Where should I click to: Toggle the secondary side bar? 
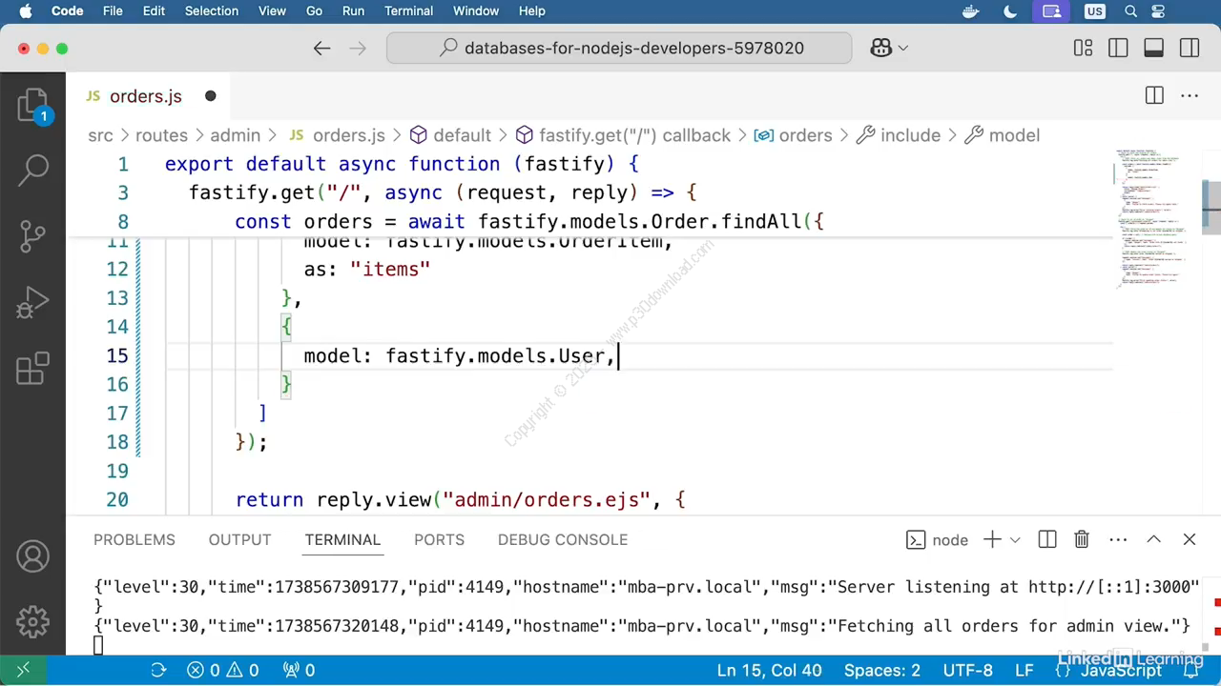point(1189,49)
